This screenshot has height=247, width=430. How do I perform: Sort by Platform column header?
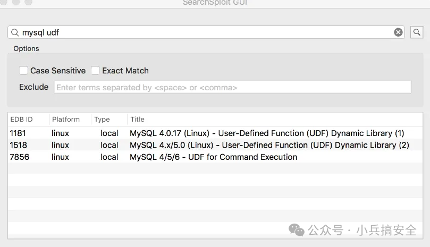[66, 120]
